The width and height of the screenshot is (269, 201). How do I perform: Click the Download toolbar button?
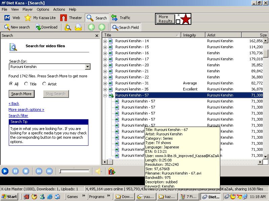tap(39, 27)
